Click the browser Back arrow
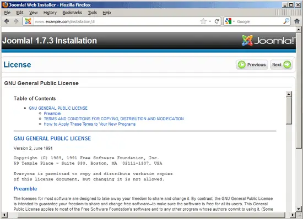The height and width of the screenshot is (219, 303). tap(7, 21)
